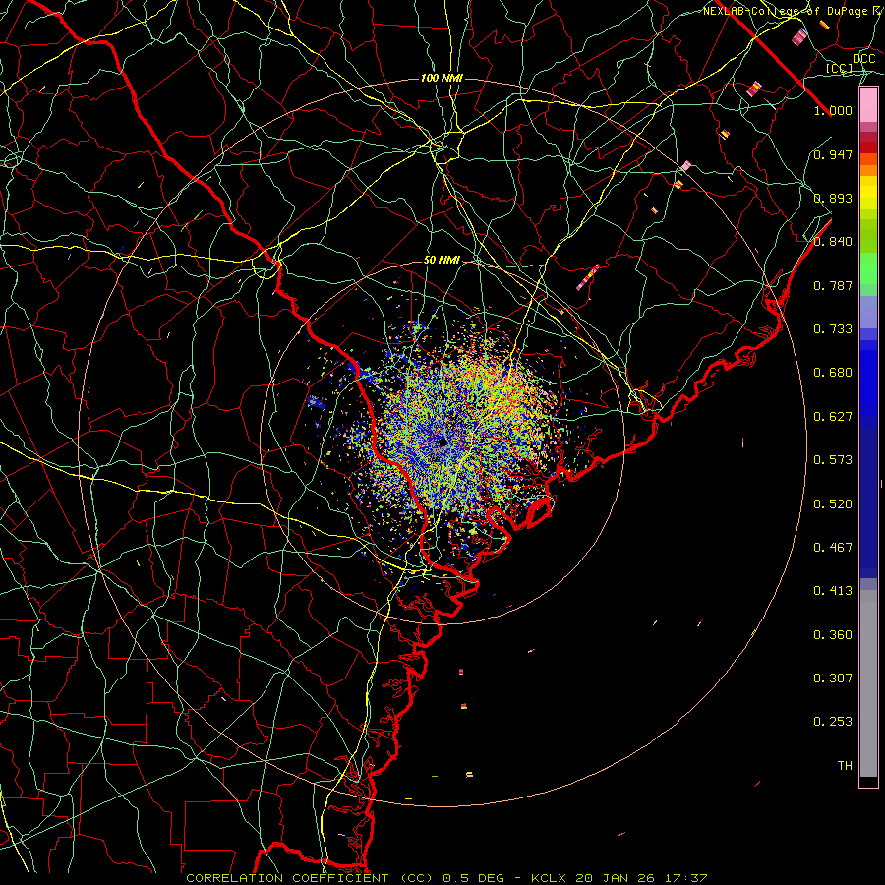This screenshot has height=885, width=885.
Task: Click the TH threshold label on the scale
Action: pyautogui.click(x=845, y=766)
